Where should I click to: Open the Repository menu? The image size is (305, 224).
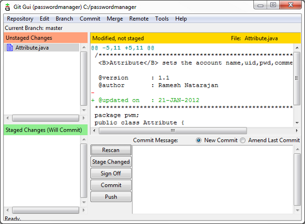pyautogui.click(x=20, y=19)
